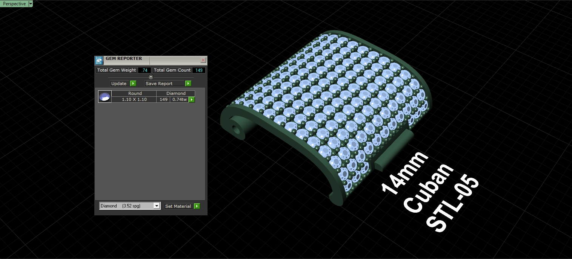The width and height of the screenshot is (572, 259).
Task: Click the GEM REPORTER title bar text
Action: 124,59
